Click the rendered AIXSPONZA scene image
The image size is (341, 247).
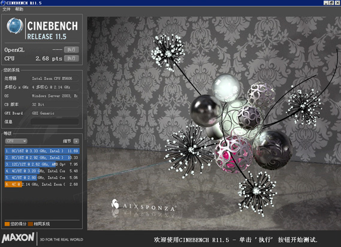click(214, 123)
